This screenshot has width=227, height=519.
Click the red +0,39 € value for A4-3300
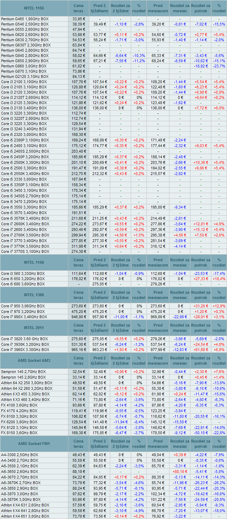(x=180, y=455)
